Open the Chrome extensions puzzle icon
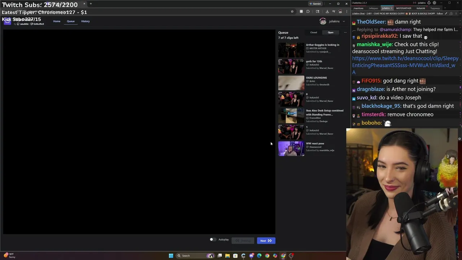The image size is (462, 260). [308, 12]
